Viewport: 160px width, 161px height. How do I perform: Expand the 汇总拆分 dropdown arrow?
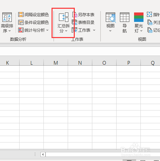pos(66,31)
